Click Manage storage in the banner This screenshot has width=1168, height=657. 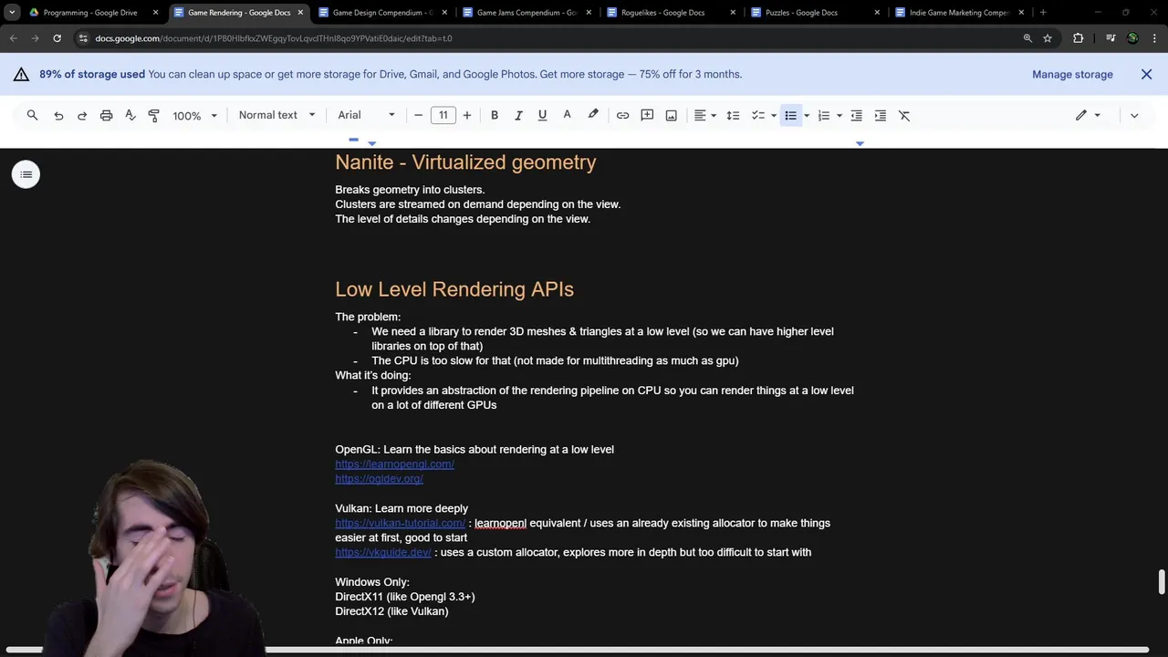[x=1072, y=75]
